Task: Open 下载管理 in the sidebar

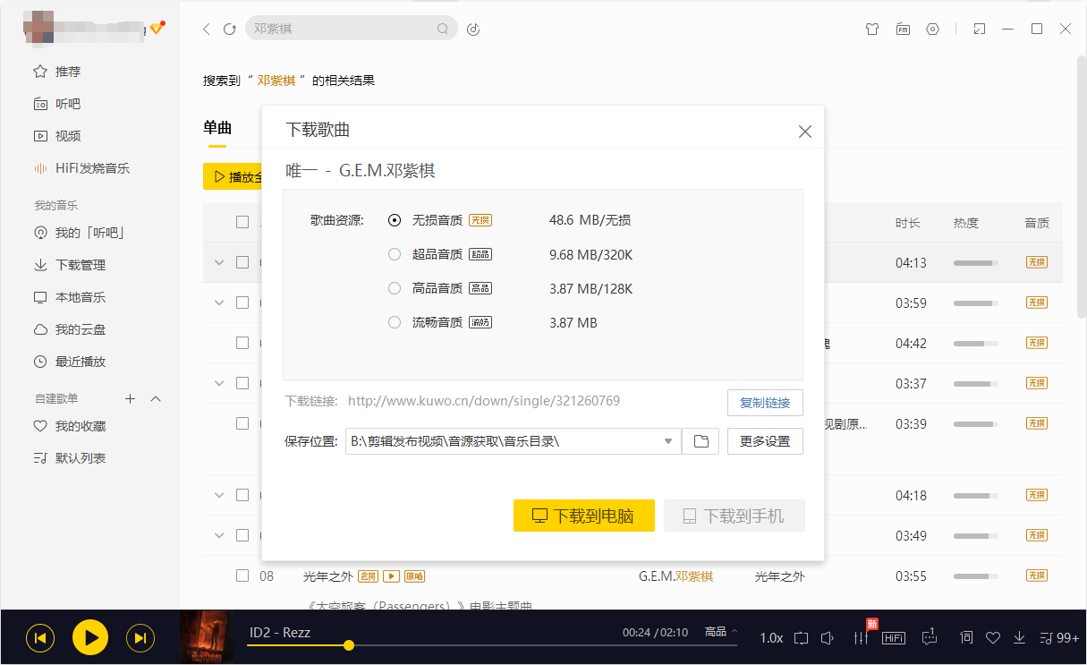Action: [x=69, y=265]
